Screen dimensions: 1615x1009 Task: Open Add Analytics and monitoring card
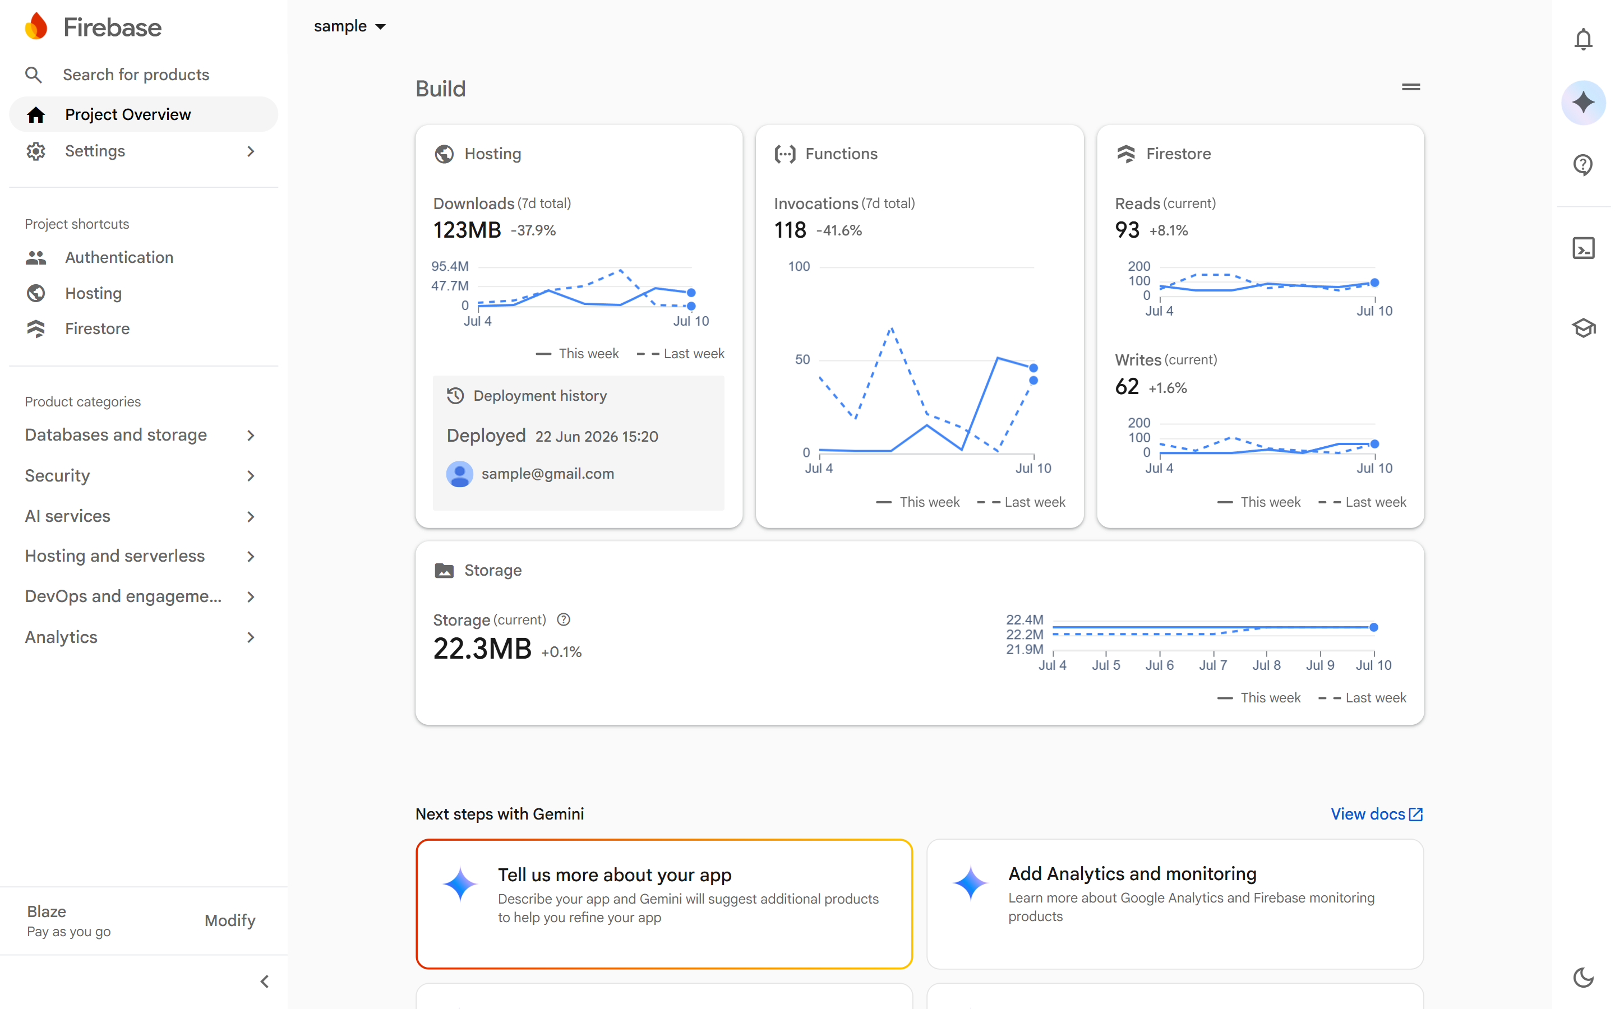[1175, 904]
